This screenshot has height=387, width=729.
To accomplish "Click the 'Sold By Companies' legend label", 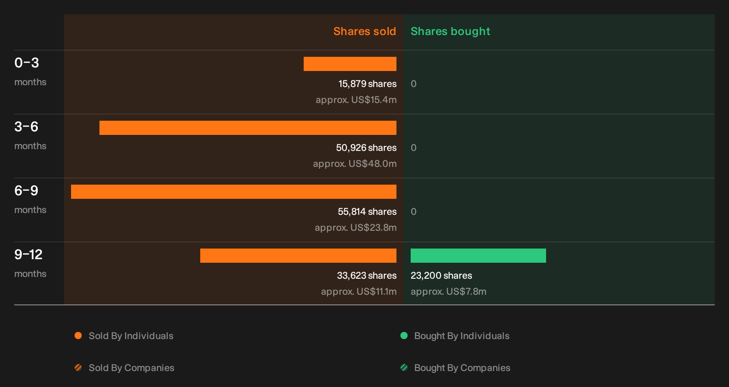I will [131, 368].
